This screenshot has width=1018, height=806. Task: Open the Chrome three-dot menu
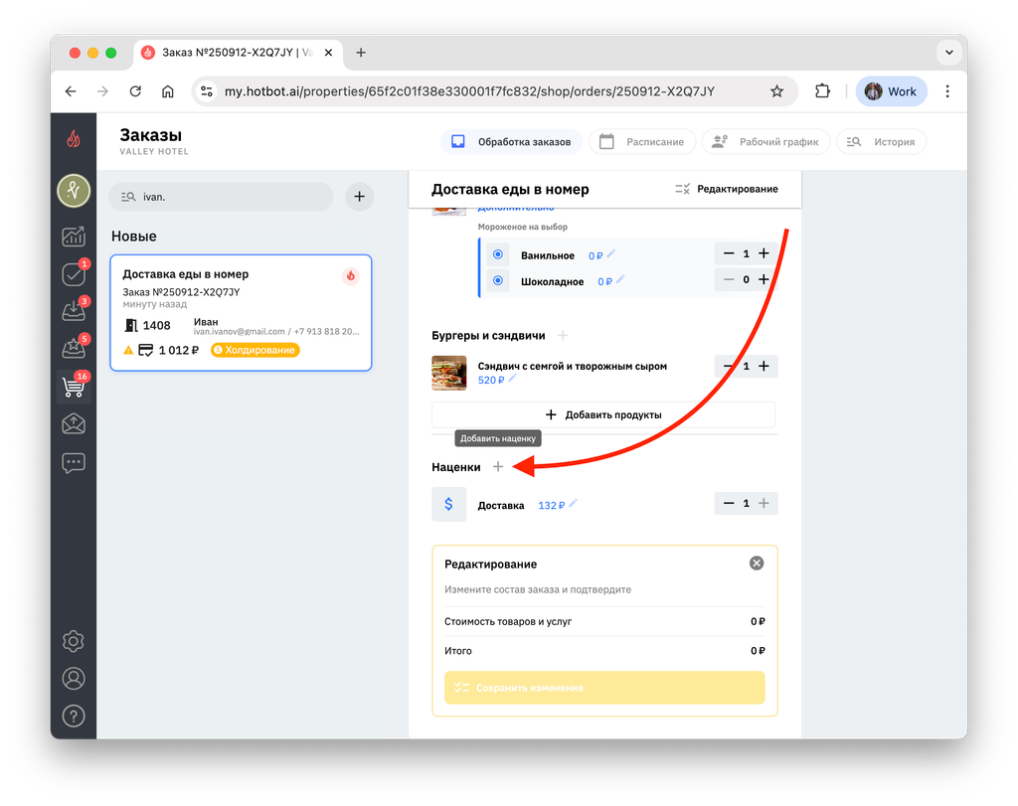[x=947, y=91]
